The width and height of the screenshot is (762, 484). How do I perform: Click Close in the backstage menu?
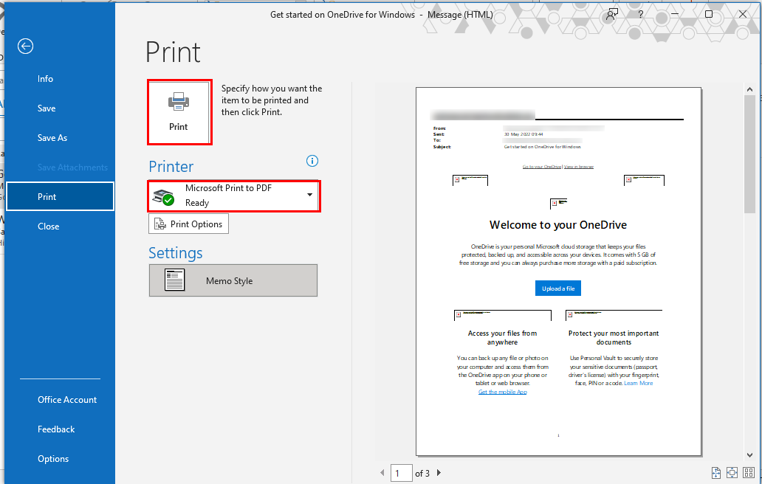49,227
